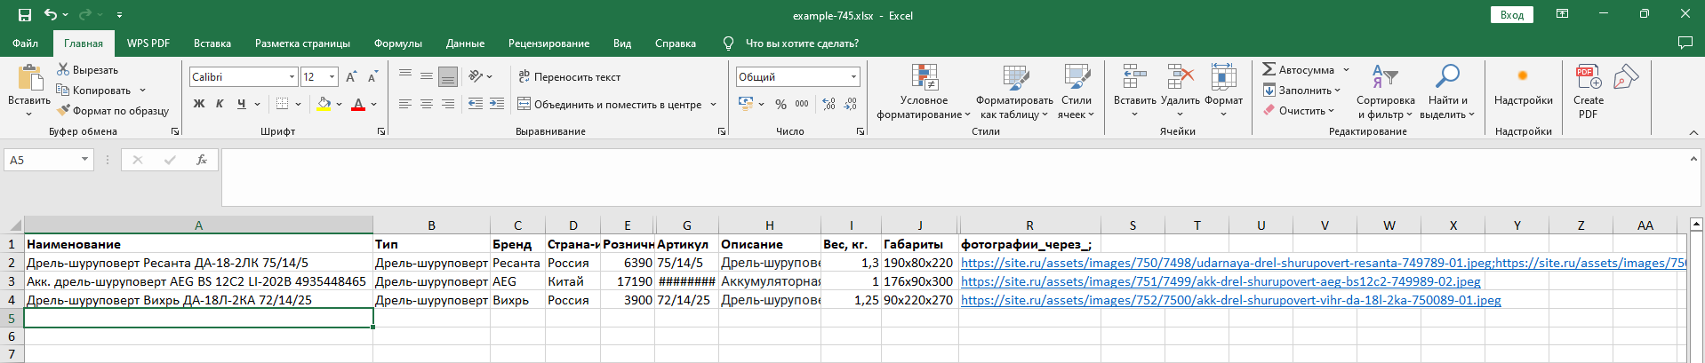Align text right horizontally
This screenshot has width=1705, height=363.
[x=448, y=104]
